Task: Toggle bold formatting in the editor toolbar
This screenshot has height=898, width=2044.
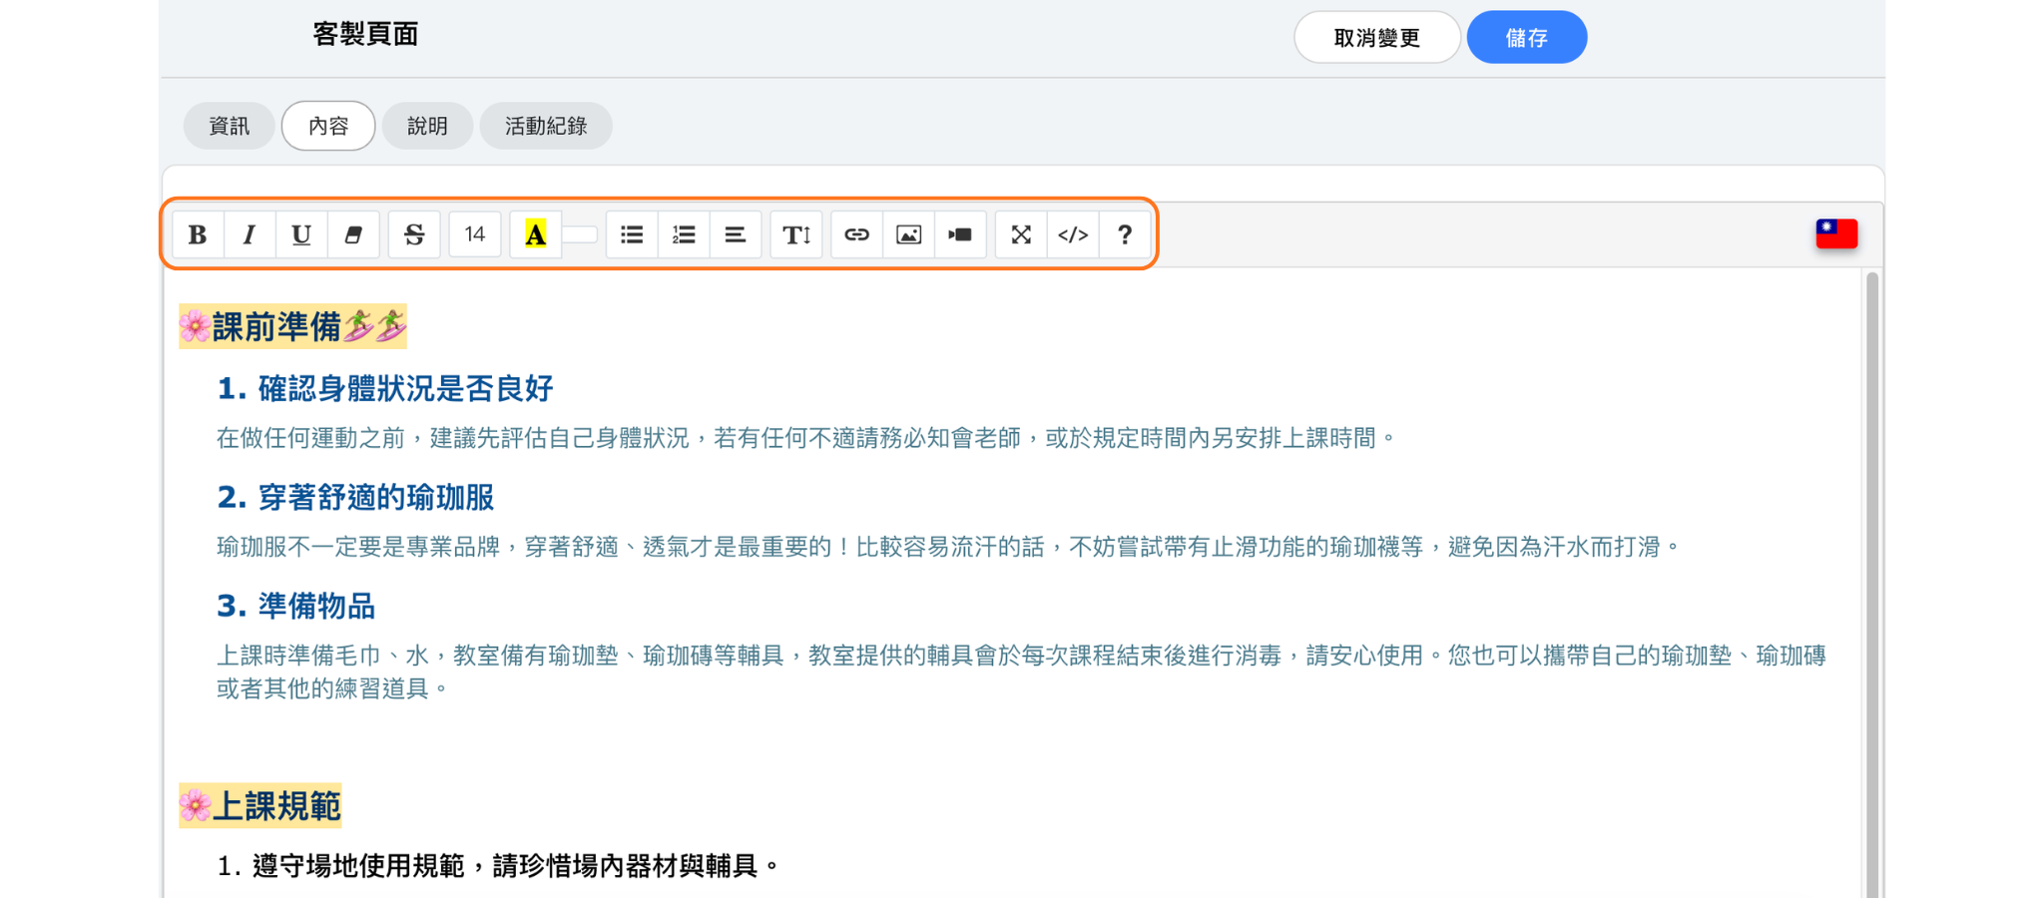Action: pyautogui.click(x=198, y=234)
